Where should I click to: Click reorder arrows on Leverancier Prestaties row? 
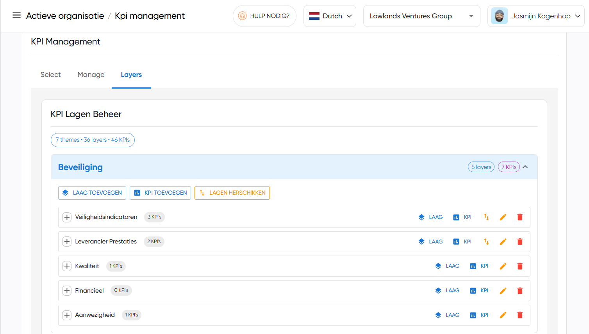(x=486, y=242)
